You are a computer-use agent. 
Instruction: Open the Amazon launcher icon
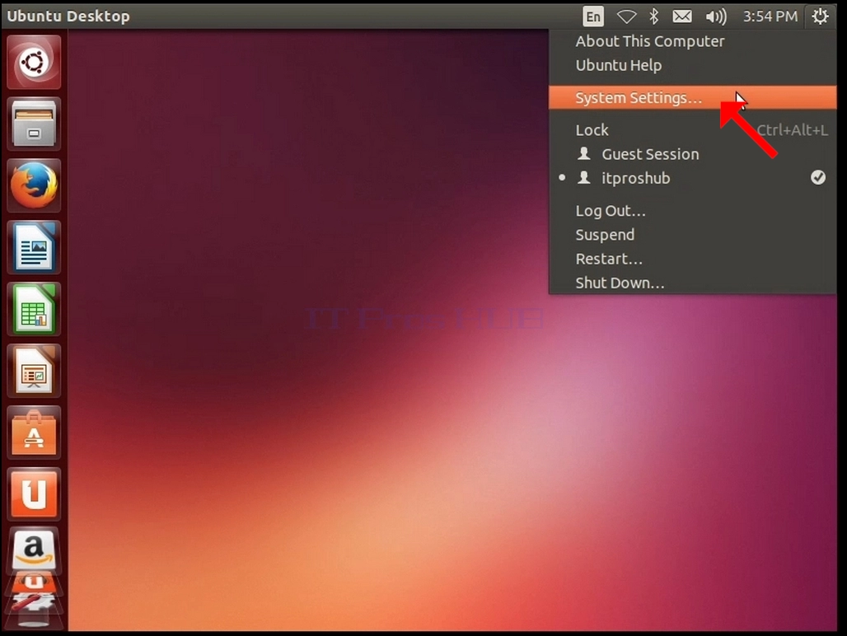[x=34, y=549]
